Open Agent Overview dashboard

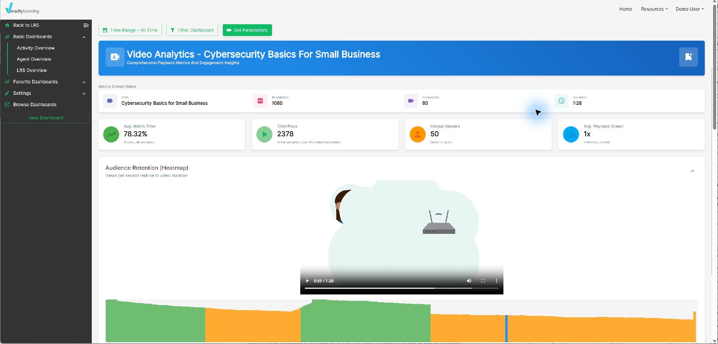coord(34,59)
